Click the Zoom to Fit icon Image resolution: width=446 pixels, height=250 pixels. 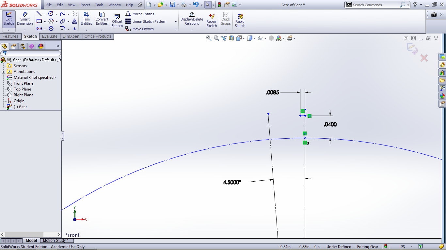click(209, 38)
